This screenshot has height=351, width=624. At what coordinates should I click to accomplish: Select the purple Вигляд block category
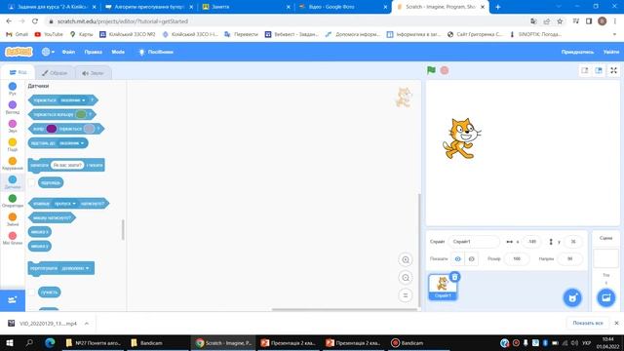[13, 107]
